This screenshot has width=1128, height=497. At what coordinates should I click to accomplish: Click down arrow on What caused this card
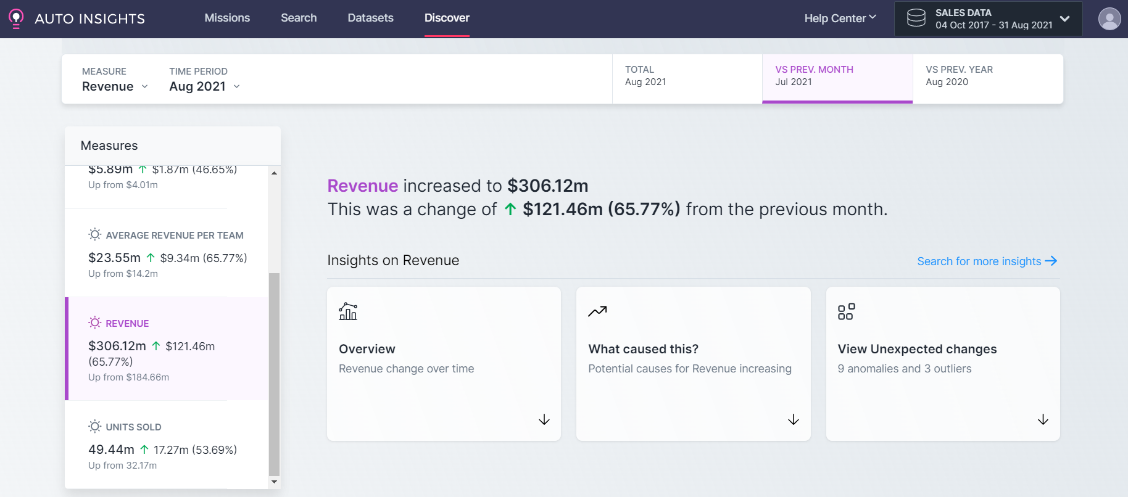pyautogui.click(x=793, y=420)
